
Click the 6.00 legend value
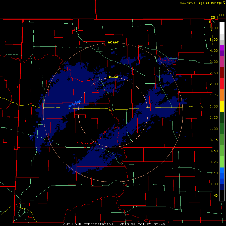click(x=214, y=39)
